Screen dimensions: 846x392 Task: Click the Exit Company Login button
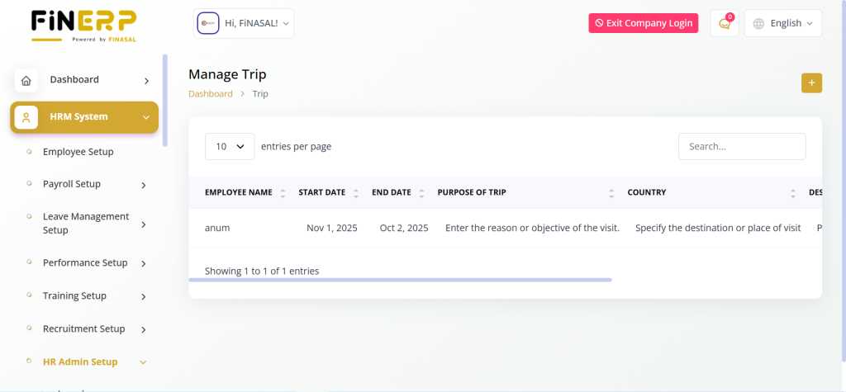(644, 23)
